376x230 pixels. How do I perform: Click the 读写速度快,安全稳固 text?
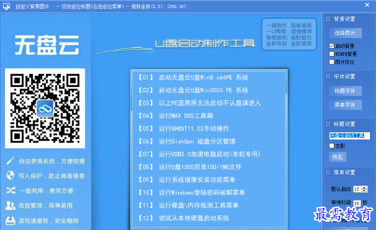[x=49, y=220]
